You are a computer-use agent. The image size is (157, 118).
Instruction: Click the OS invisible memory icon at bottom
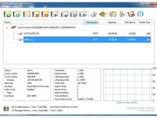[6, 108]
